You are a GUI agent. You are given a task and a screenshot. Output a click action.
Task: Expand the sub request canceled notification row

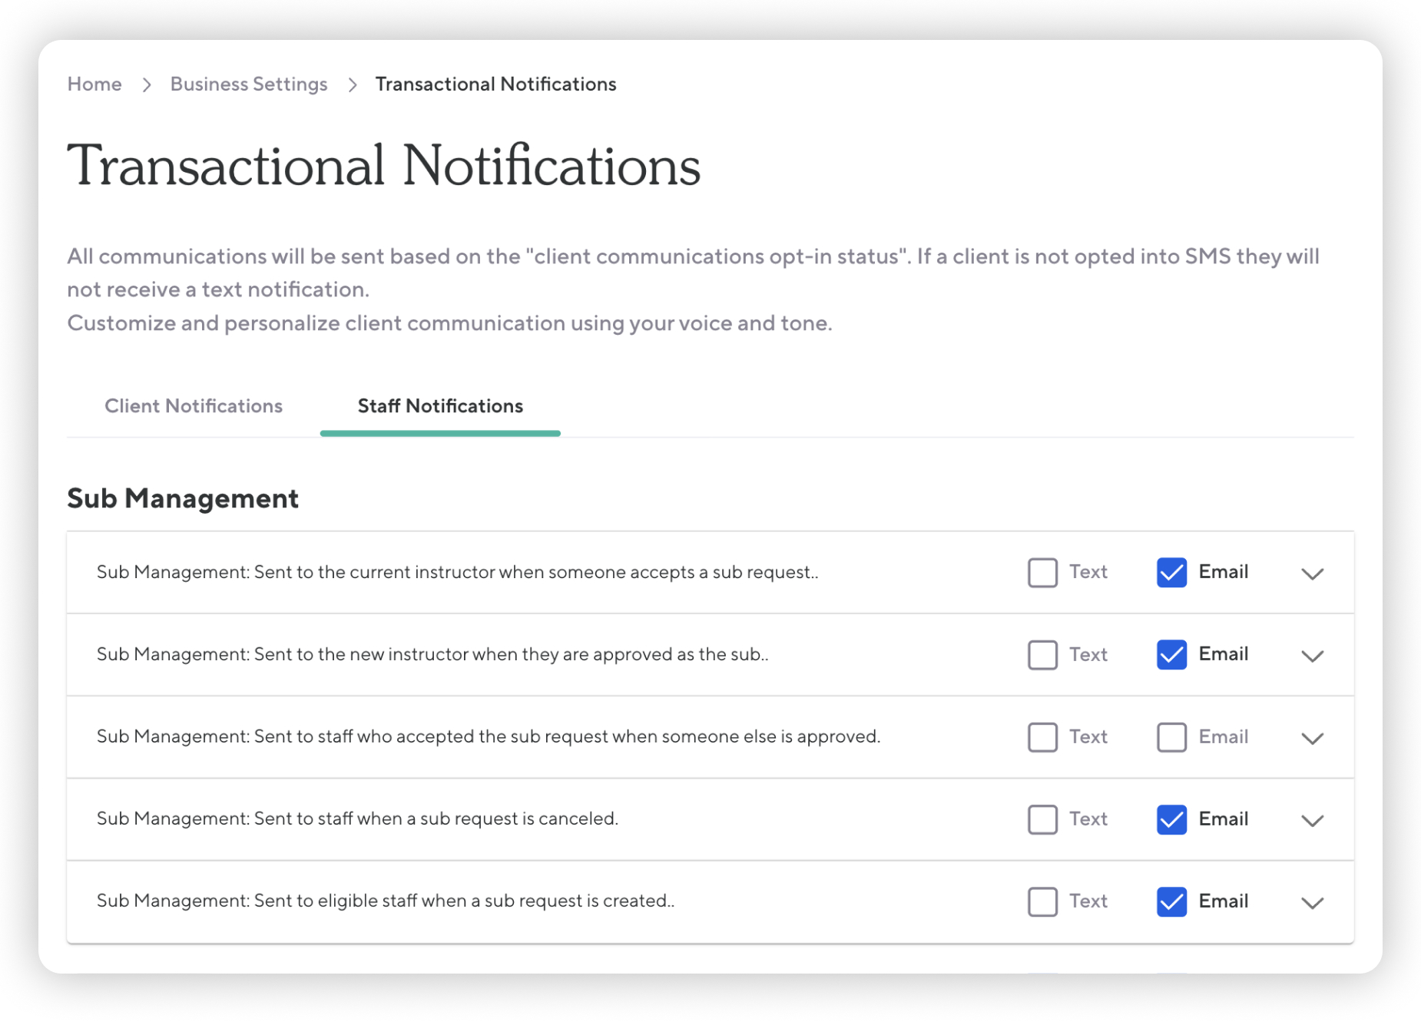(1313, 819)
